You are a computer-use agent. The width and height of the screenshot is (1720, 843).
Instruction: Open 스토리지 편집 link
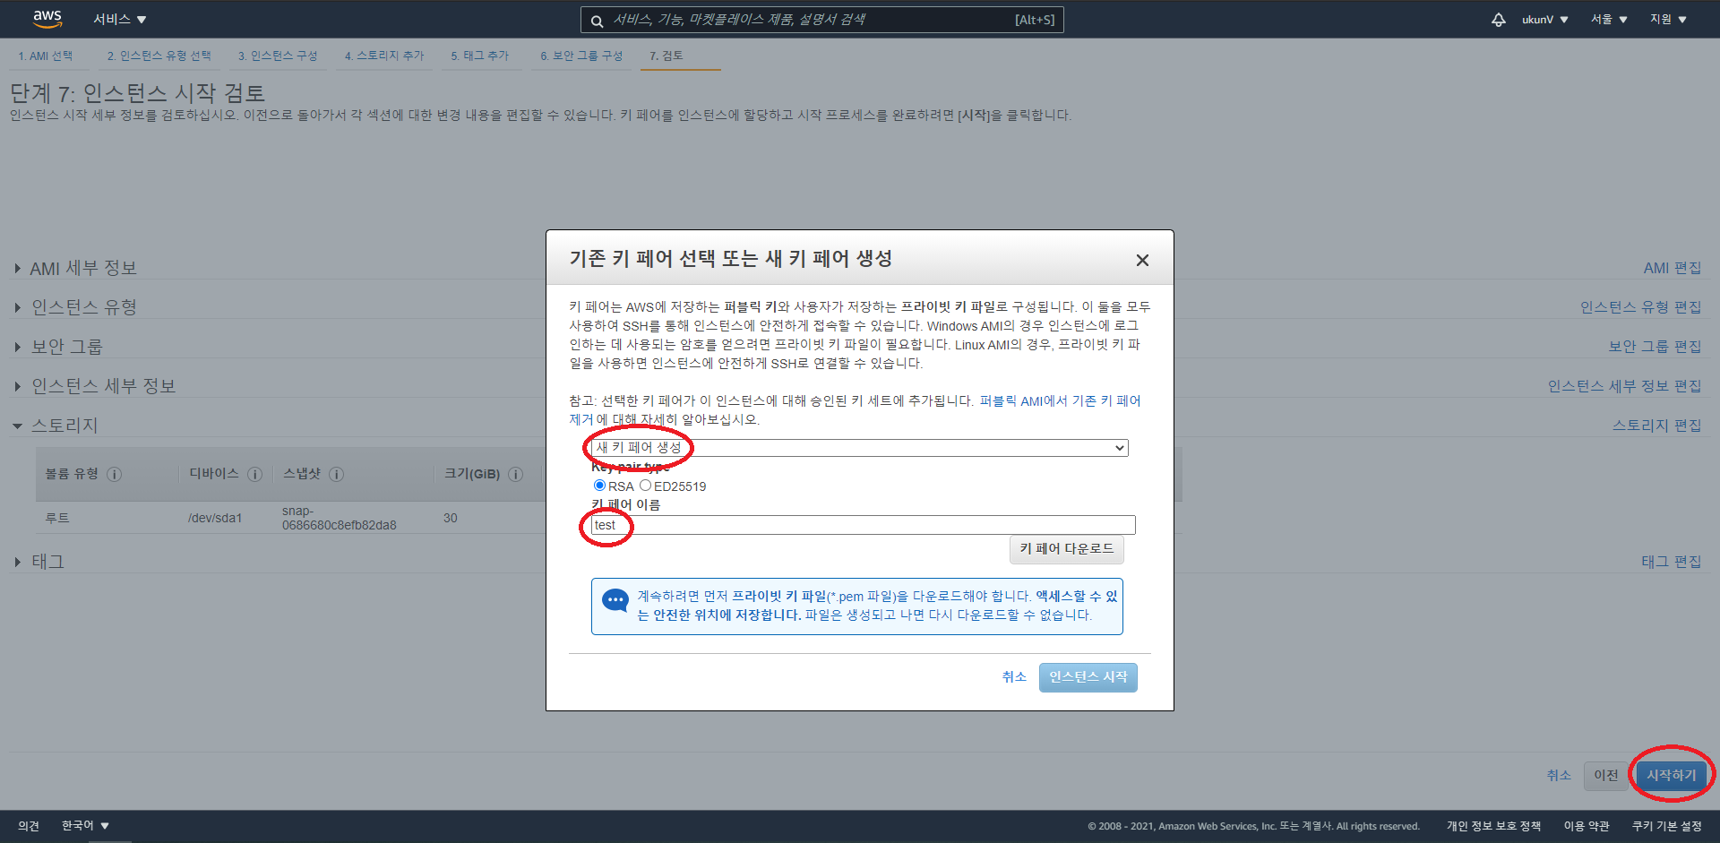1656,426
